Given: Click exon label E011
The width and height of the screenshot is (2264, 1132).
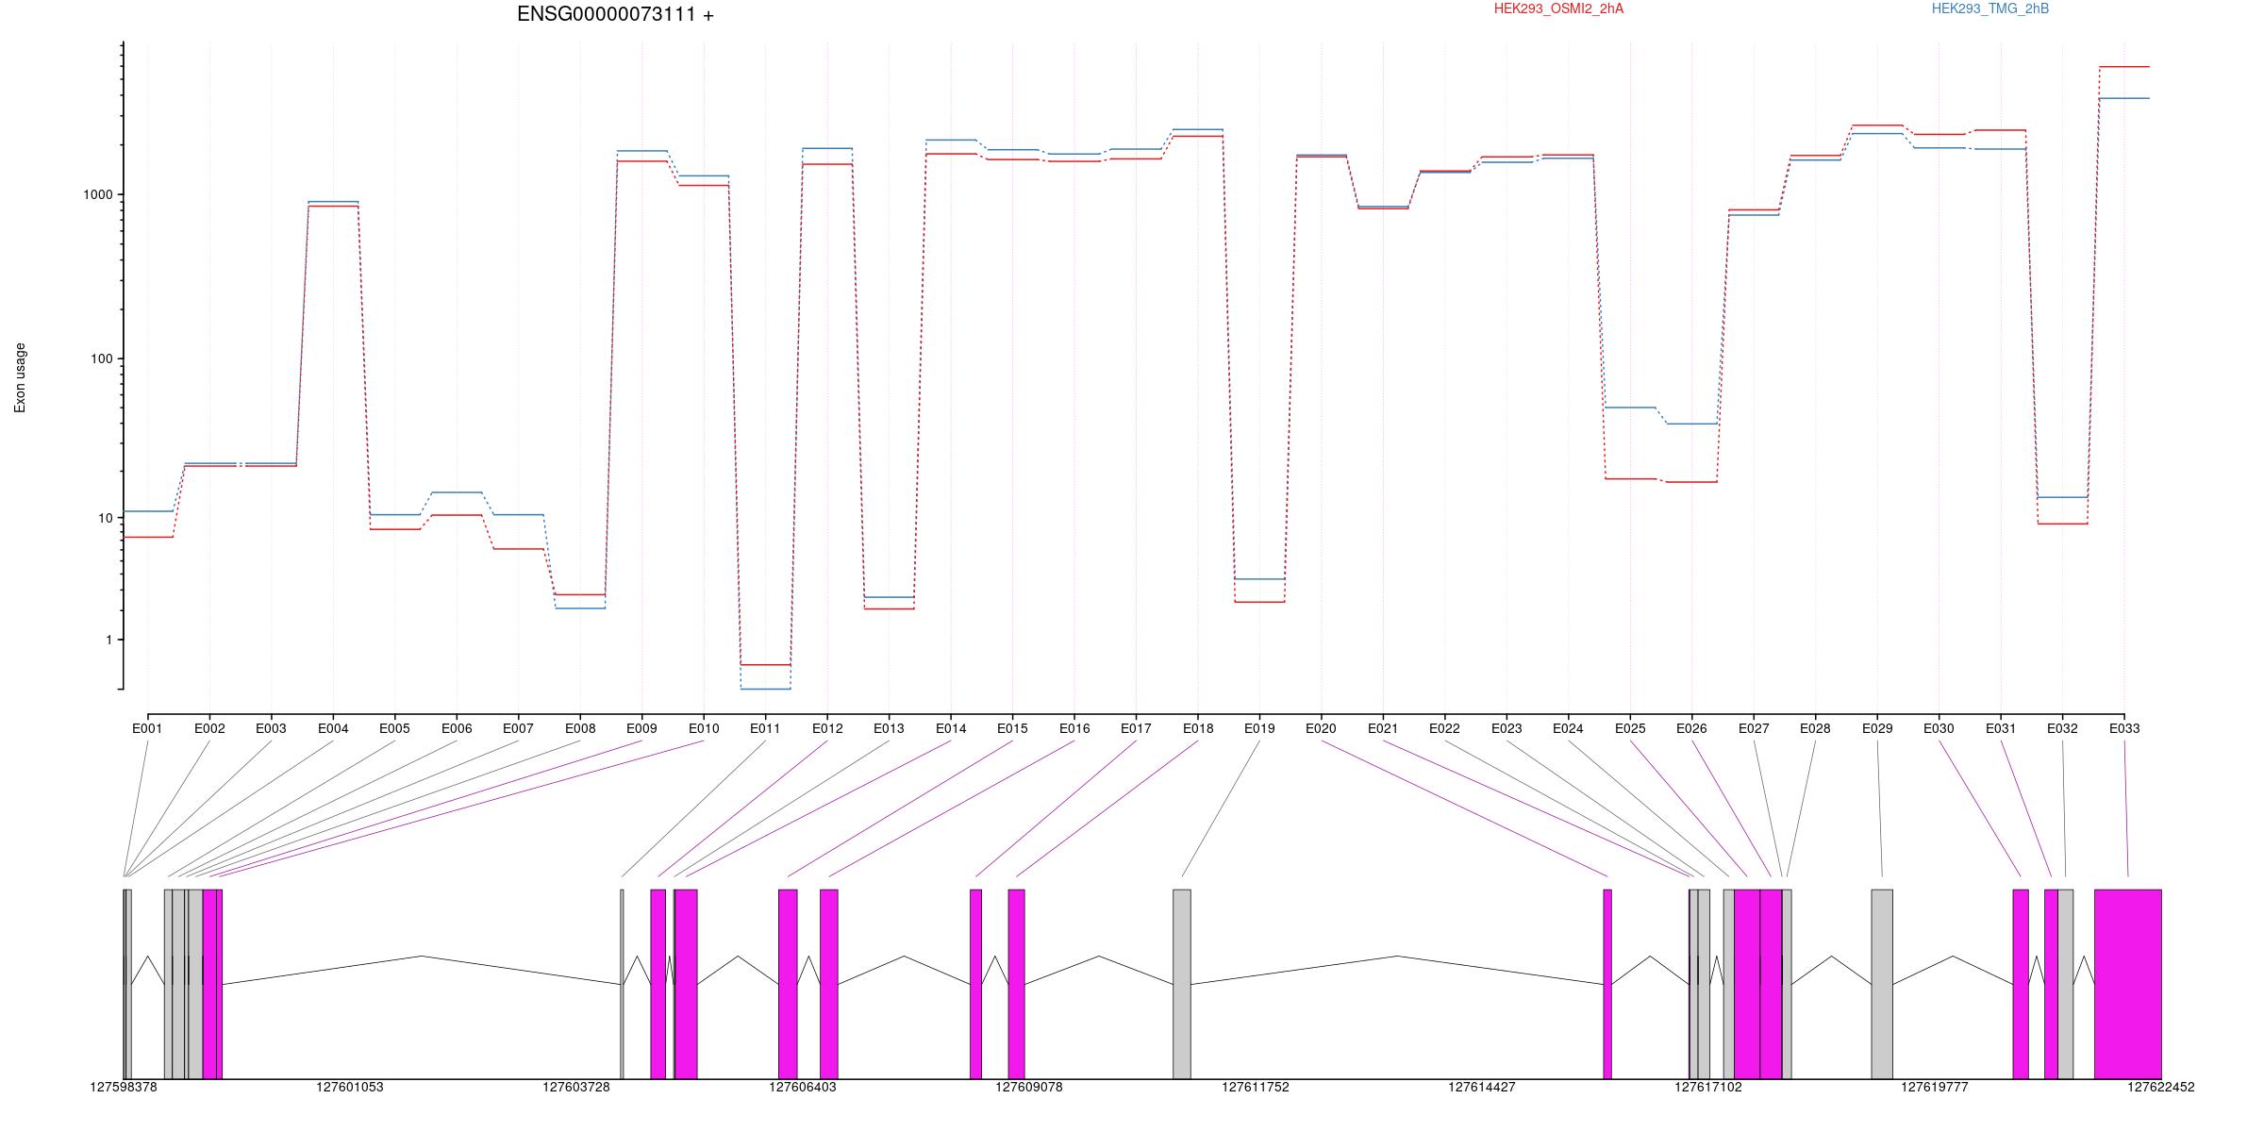Looking at the screenshot, I should [x=765, y=728].
